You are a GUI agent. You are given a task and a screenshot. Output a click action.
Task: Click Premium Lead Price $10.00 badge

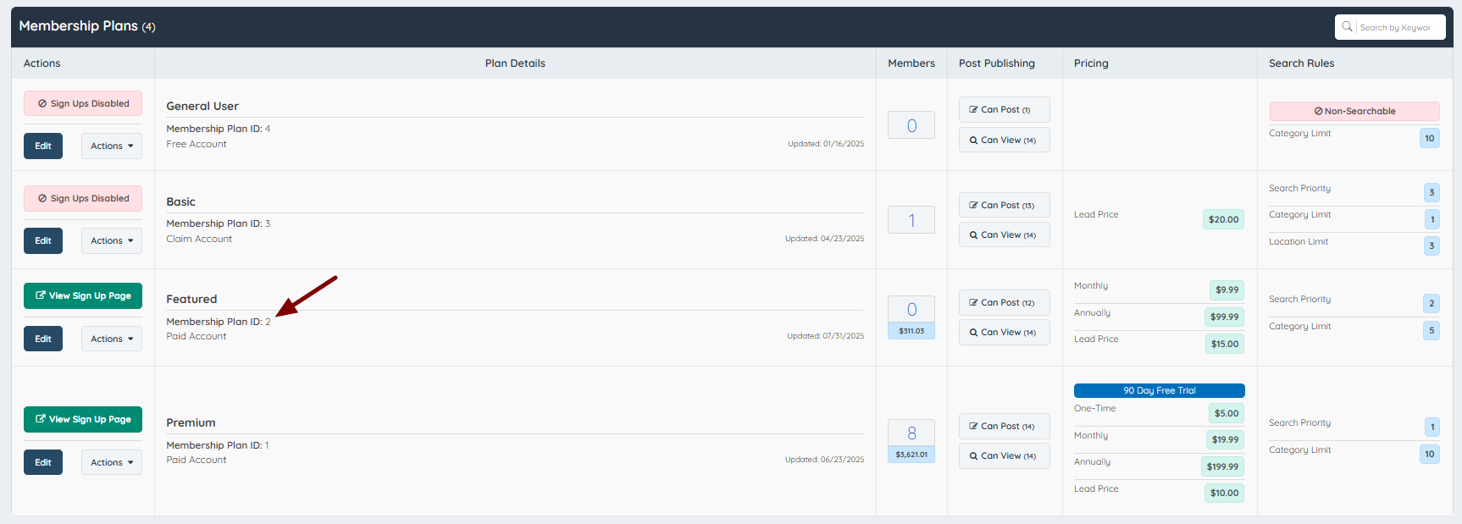[x=1225, y=493]
